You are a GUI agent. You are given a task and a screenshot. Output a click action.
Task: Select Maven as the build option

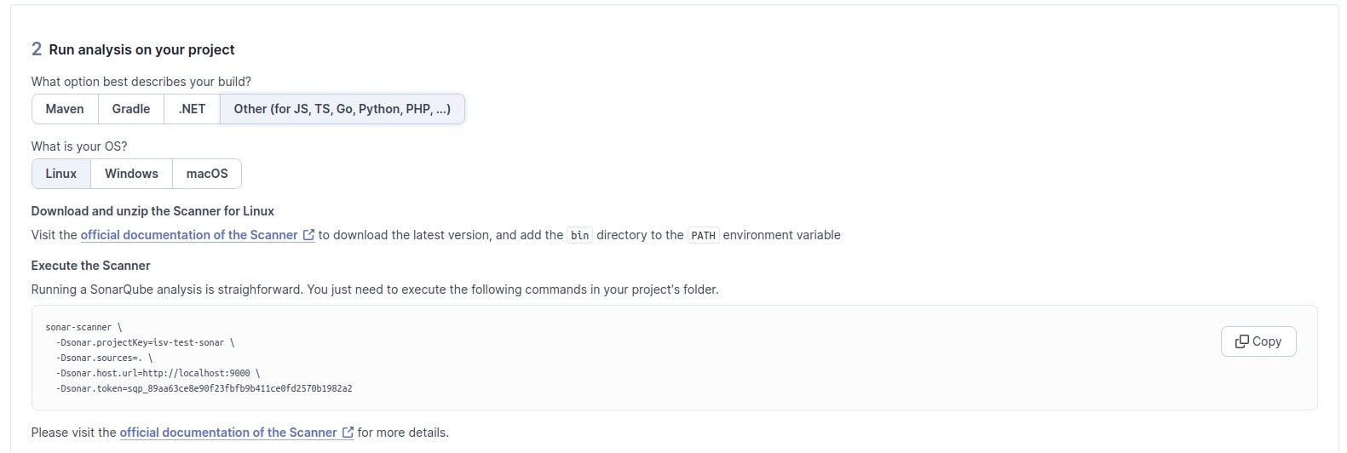click(x=65, y=109)
